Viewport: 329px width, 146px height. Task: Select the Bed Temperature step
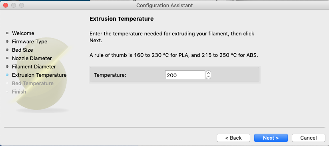click(x=33, y=83)
